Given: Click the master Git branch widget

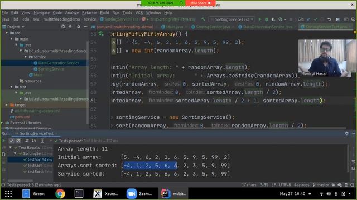Looking at the screenshot, I should (321, 185).
